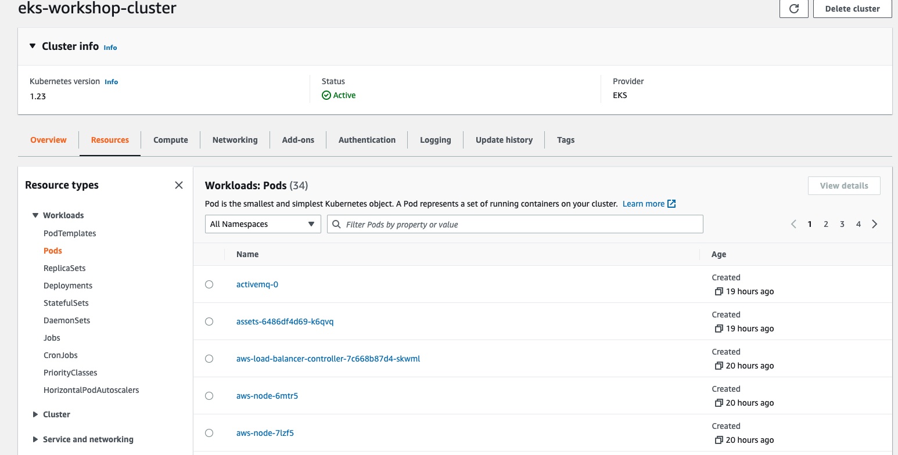Open the aws-node-7lzf5 pod link
This screenshot has height=455, width=898.
265,433
